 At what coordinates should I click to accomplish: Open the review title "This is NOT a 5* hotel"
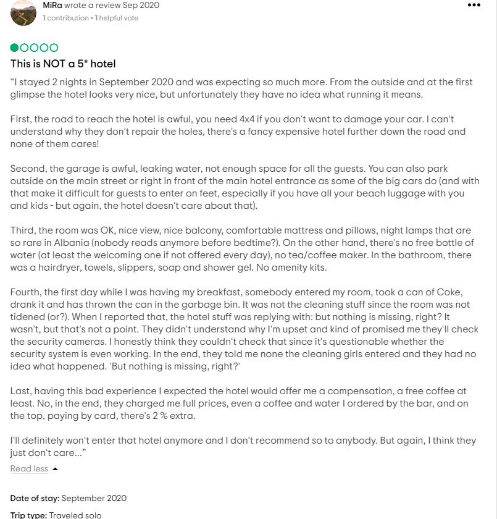click(x=63, y=64)
